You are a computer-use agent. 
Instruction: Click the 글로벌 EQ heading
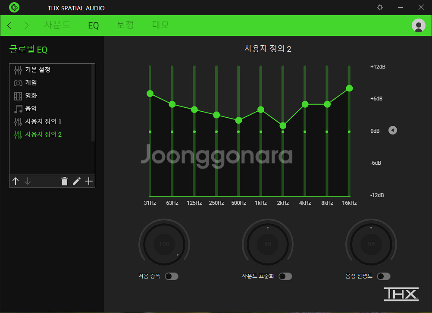pos(28,50)
